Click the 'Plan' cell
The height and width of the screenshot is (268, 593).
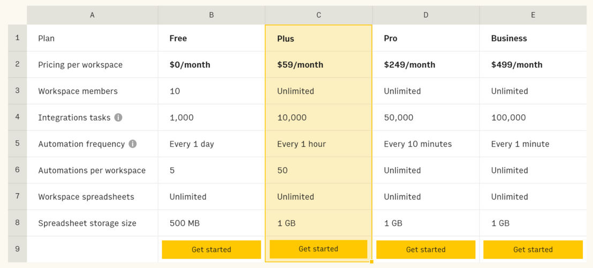point(92,38)
